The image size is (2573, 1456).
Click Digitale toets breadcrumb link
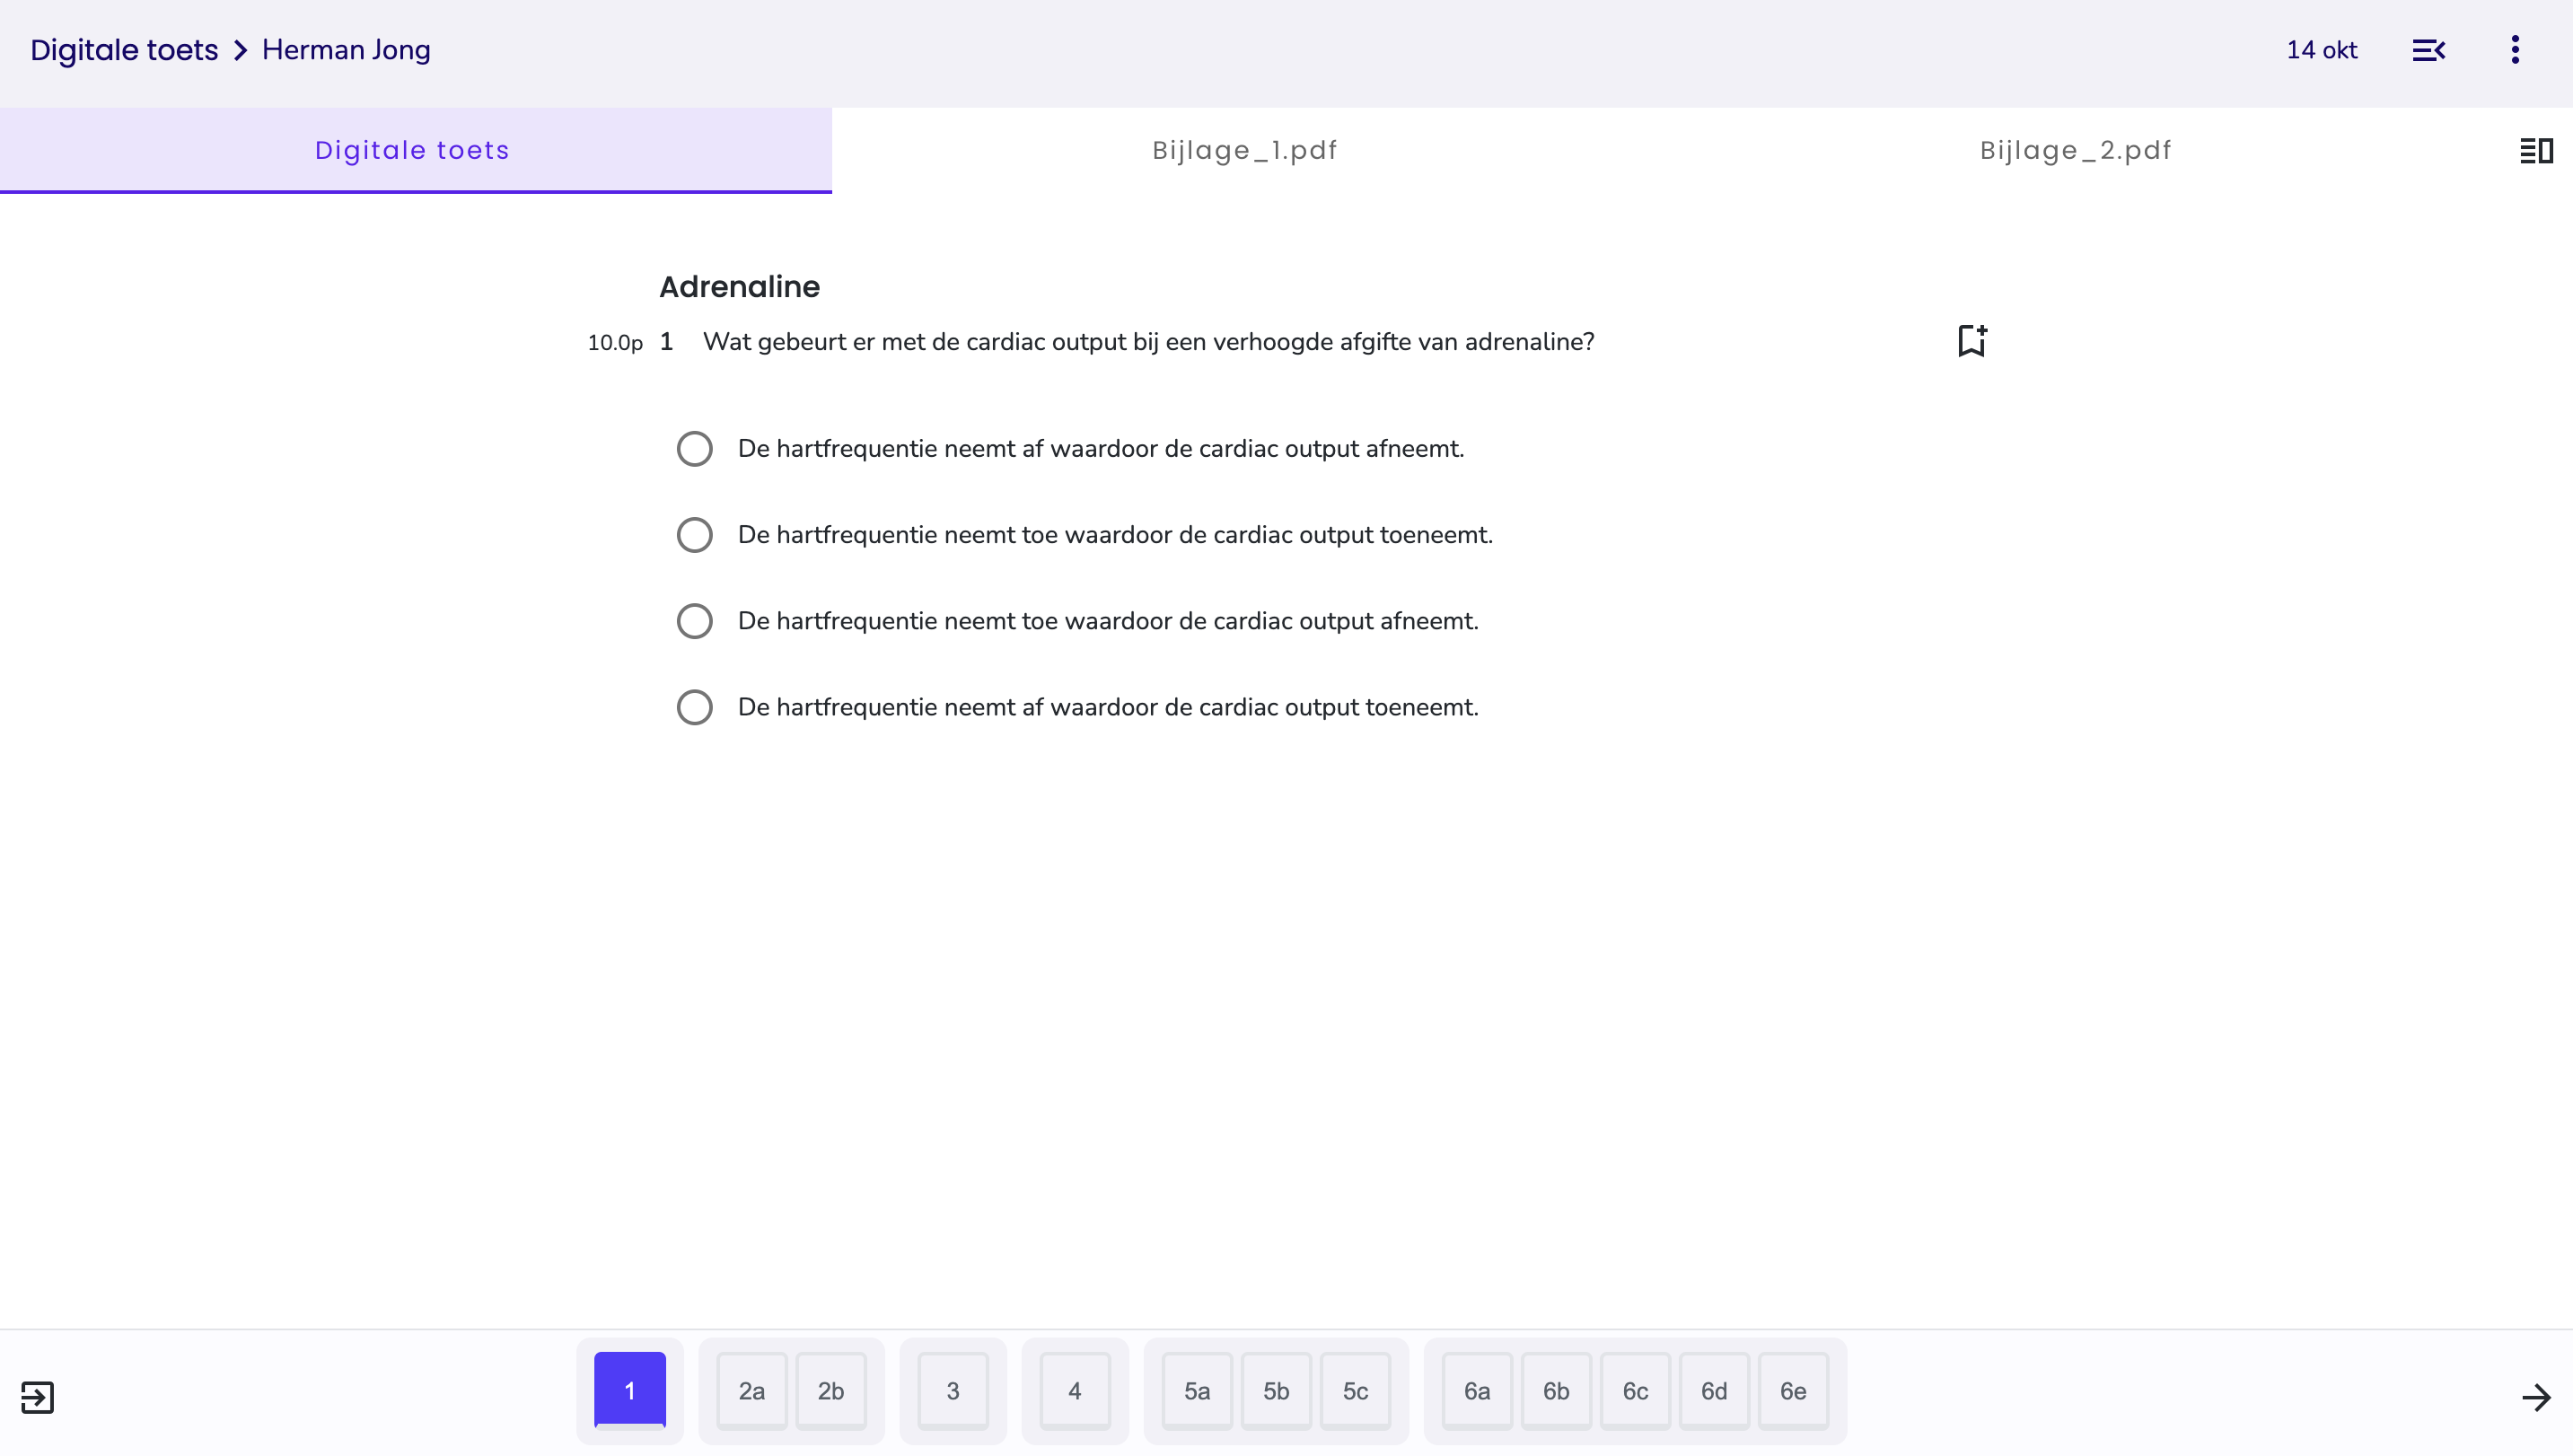pyautogui.click(x=124, y=50)
